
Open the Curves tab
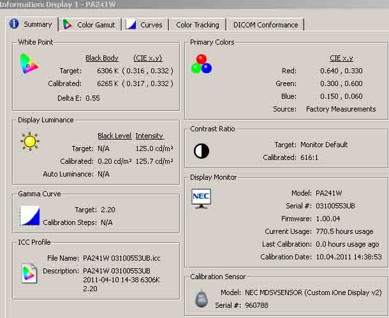click(145, 25)
